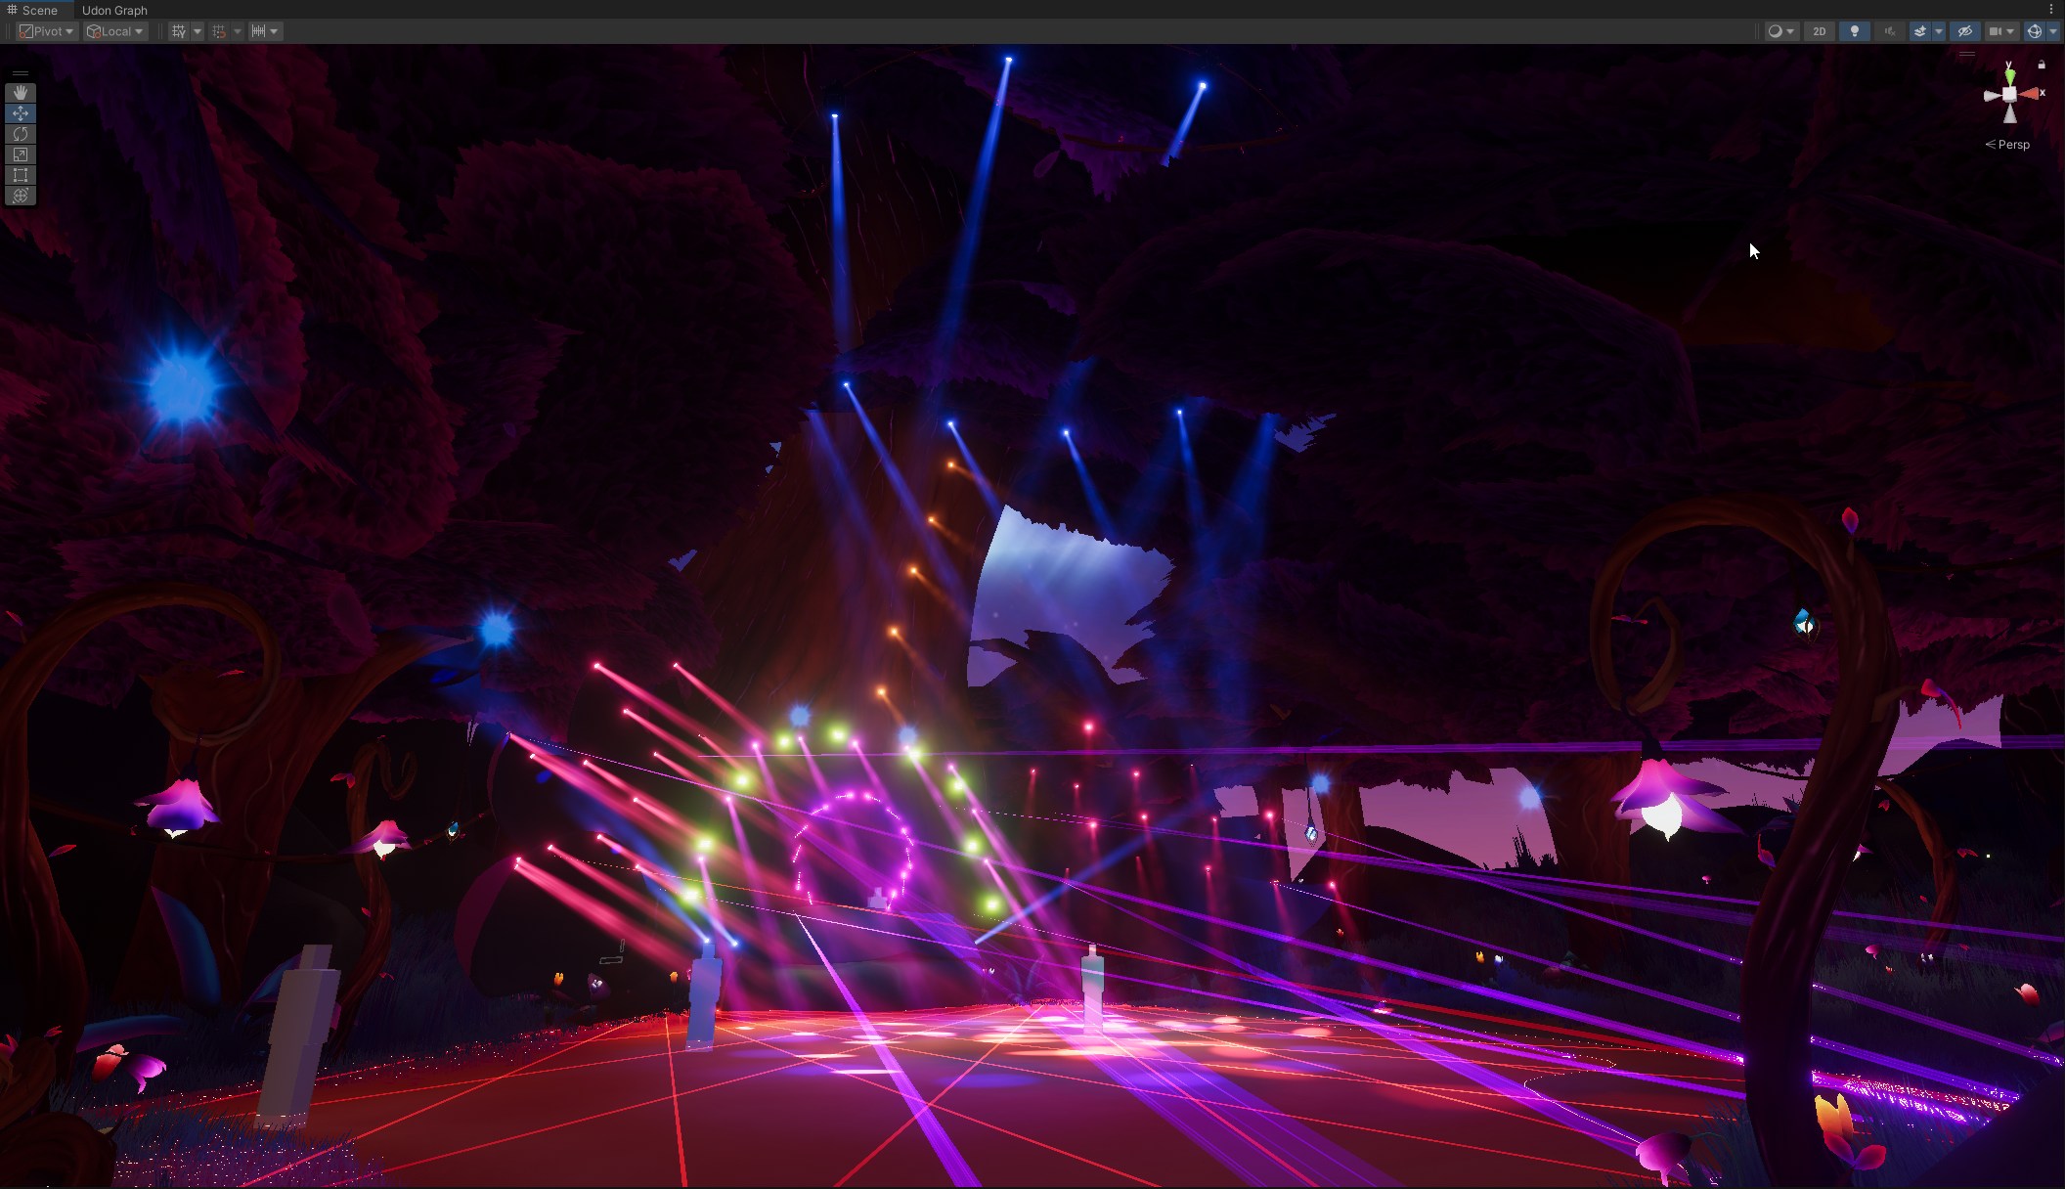The height and width of the screenshot is (1189, 2065).
Task: Select the Rect transform tool
Action: tap(21, 175)
